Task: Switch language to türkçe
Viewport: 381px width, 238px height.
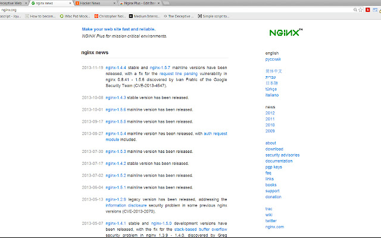Action: click(x=271, y=89)
